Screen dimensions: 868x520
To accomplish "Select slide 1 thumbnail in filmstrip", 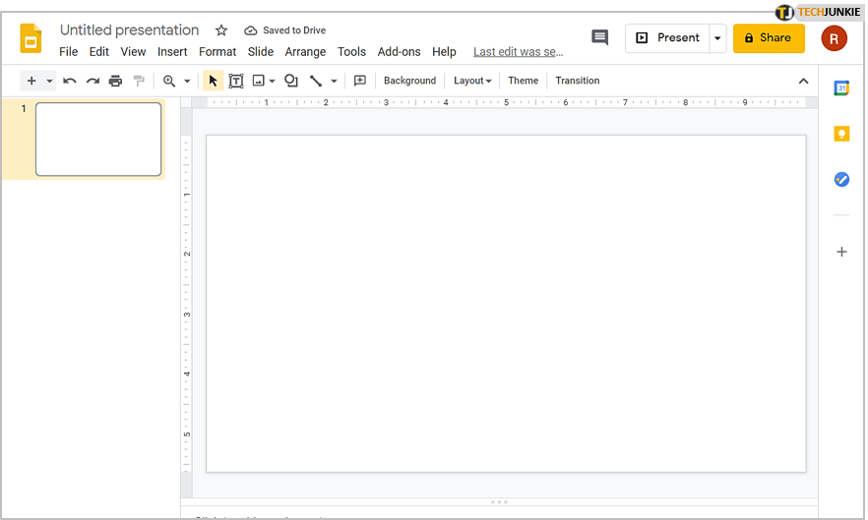I will (x=98, y=140).
